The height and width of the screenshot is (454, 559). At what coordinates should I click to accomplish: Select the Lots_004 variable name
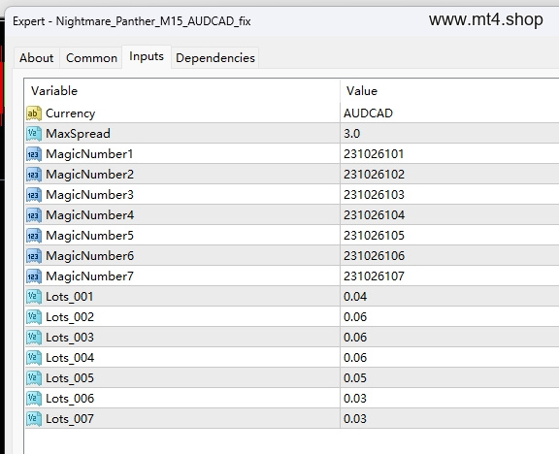[70, 357]
